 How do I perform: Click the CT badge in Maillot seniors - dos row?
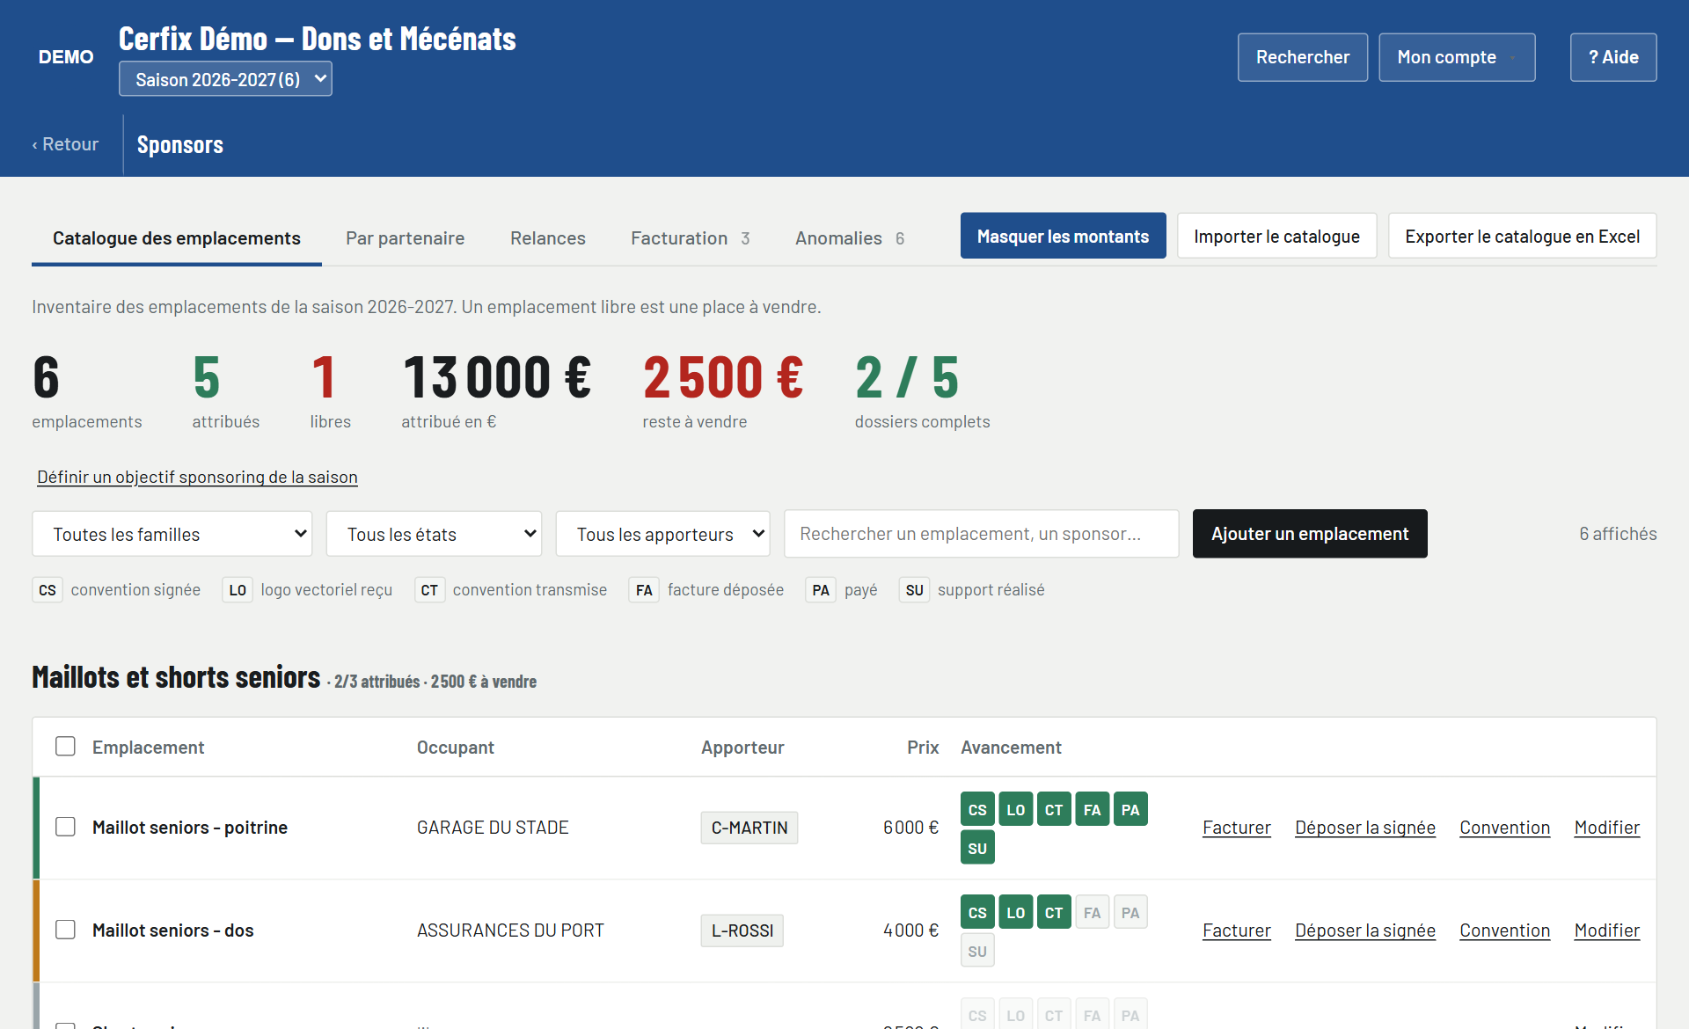coord(1054,912)
